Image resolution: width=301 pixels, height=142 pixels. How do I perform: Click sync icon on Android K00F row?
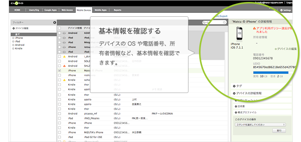coord(65,33)
